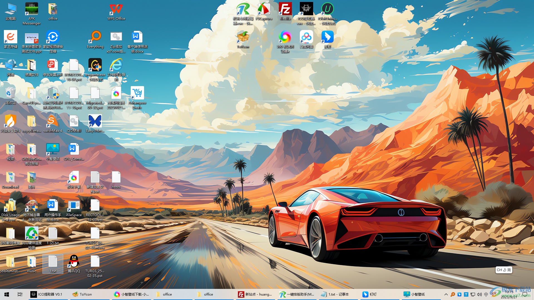The height and width of the screenshot is (300, 534).
Task: Open the wegame.exe shortcut
Action: [x=95, y=69]
